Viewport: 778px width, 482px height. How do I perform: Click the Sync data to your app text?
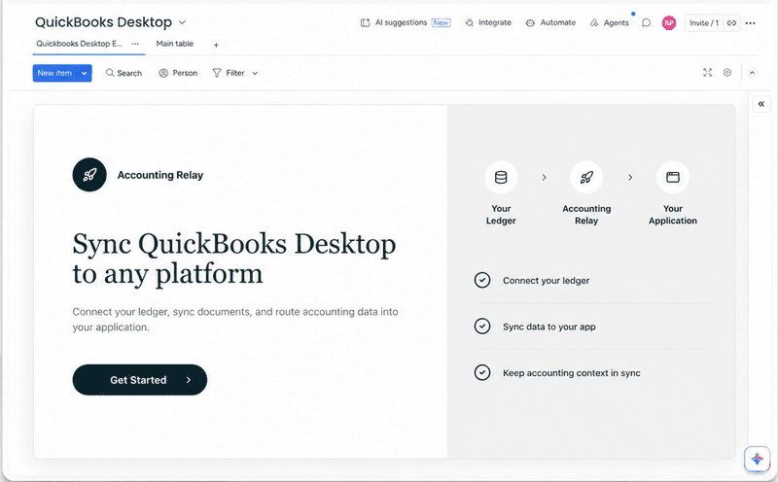click(549, 327)
